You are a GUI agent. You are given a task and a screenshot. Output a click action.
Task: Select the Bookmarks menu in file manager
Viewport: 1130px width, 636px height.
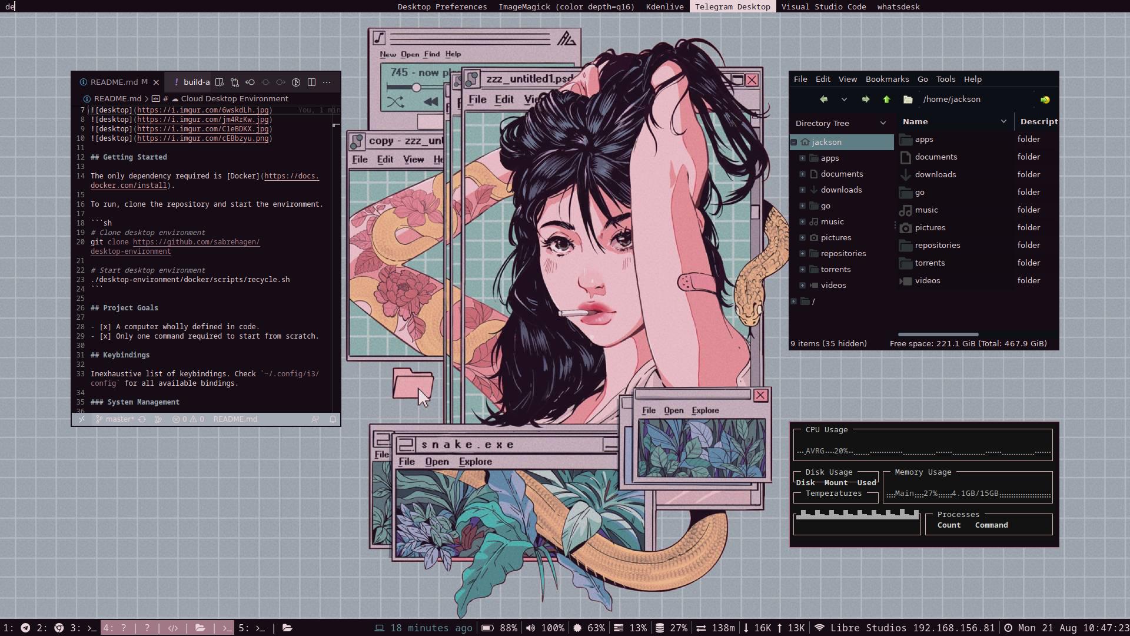click(887, 78)
